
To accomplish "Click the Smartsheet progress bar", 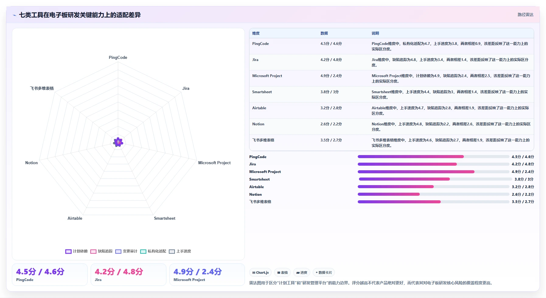I will (436, 179).
